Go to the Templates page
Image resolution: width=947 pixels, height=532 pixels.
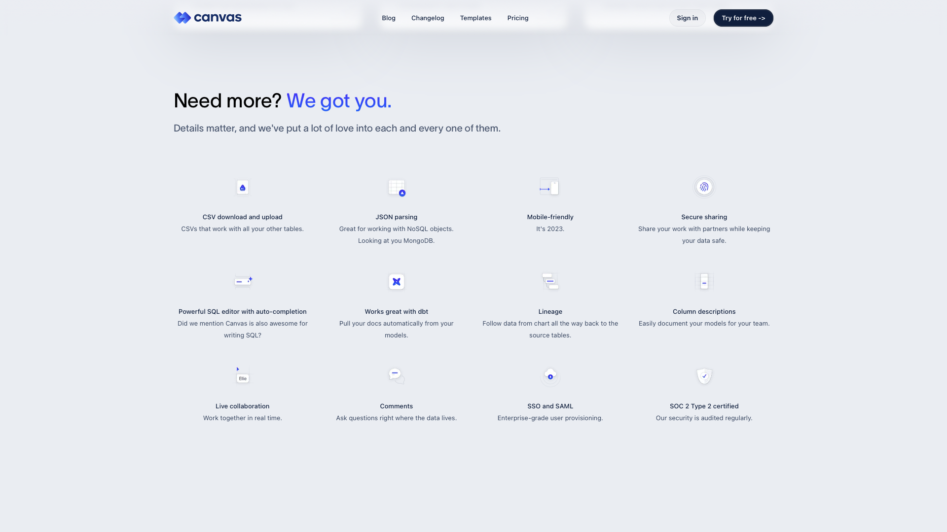(x=475, y=18)
